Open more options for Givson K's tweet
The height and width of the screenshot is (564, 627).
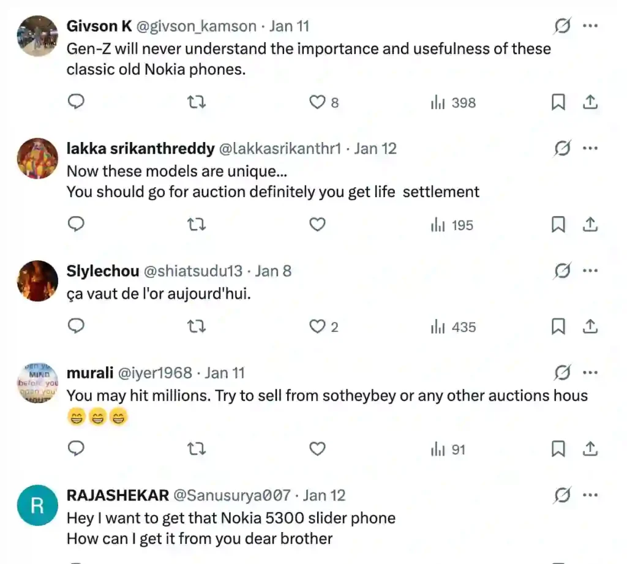click(x=590, y=26)
